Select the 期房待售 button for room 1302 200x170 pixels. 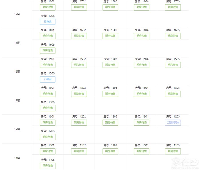point(79,94)
